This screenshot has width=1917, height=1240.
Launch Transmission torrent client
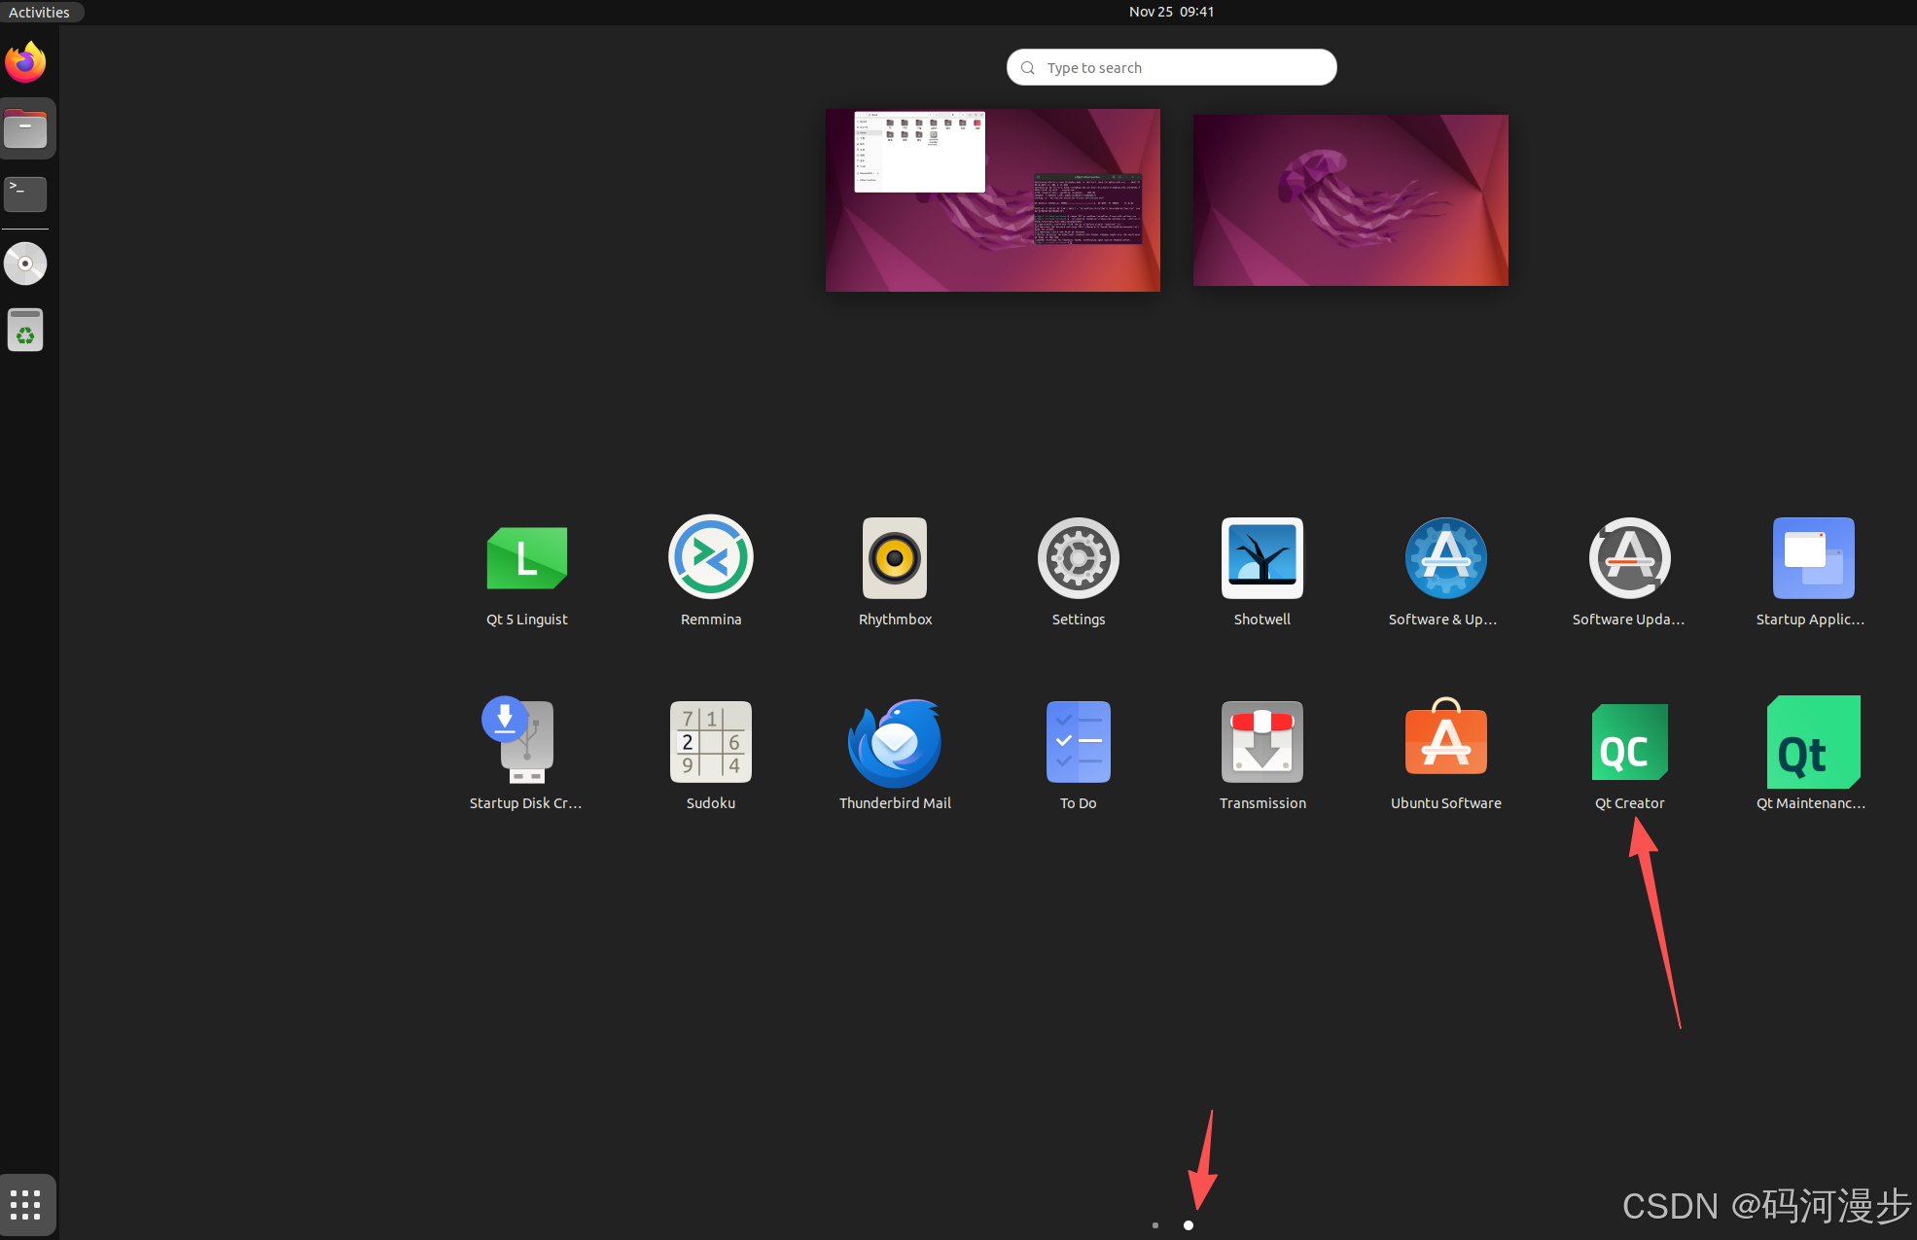pos(1261,743)
